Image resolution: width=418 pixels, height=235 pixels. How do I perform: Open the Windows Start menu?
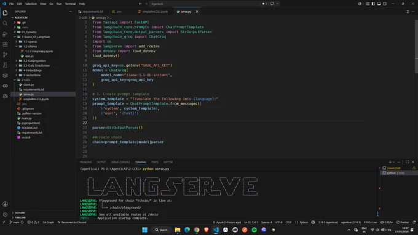pos(144,229)
